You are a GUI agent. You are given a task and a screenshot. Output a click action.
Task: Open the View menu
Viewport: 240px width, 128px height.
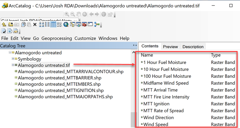click(26, 38)
